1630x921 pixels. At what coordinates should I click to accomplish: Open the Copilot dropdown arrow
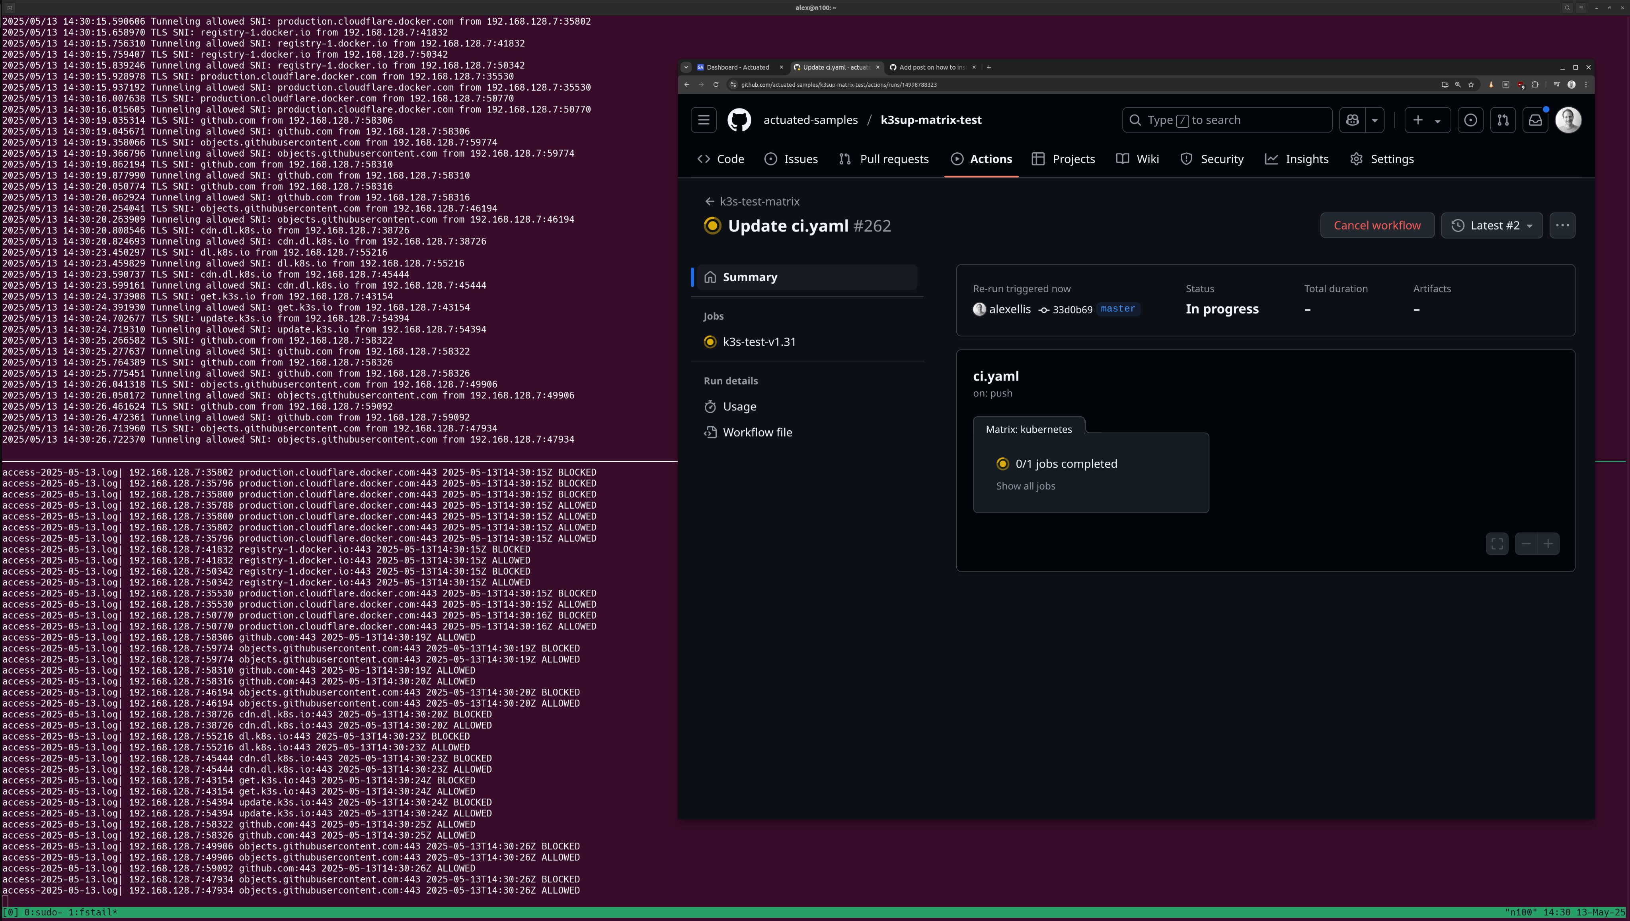click(1375, 120)
